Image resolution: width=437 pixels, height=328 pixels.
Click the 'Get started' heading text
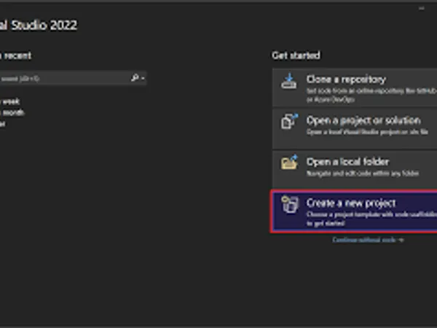coord(296,55)
